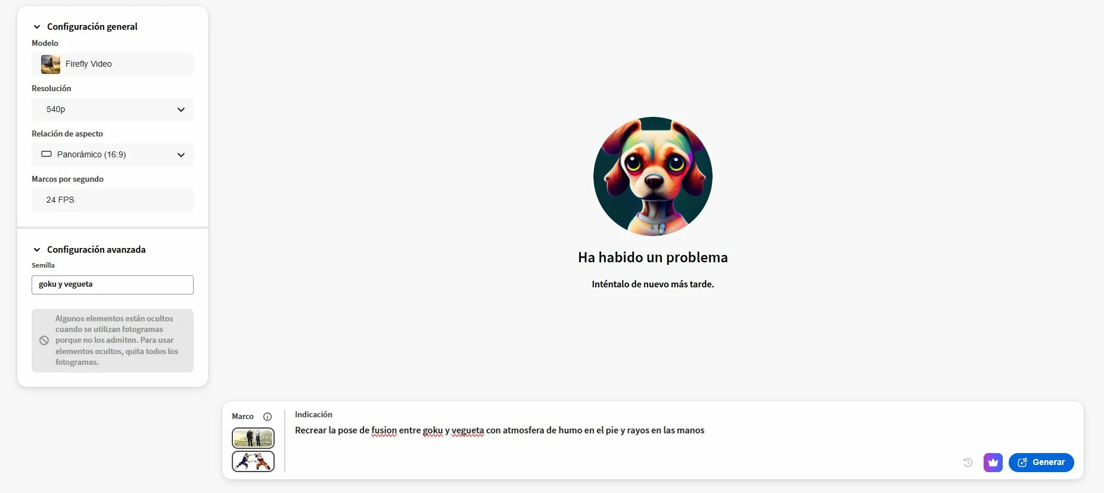
Task: Click the Algunos elementos están ocultos notice text
Action: pyautogui.click(x=117, y=340)
